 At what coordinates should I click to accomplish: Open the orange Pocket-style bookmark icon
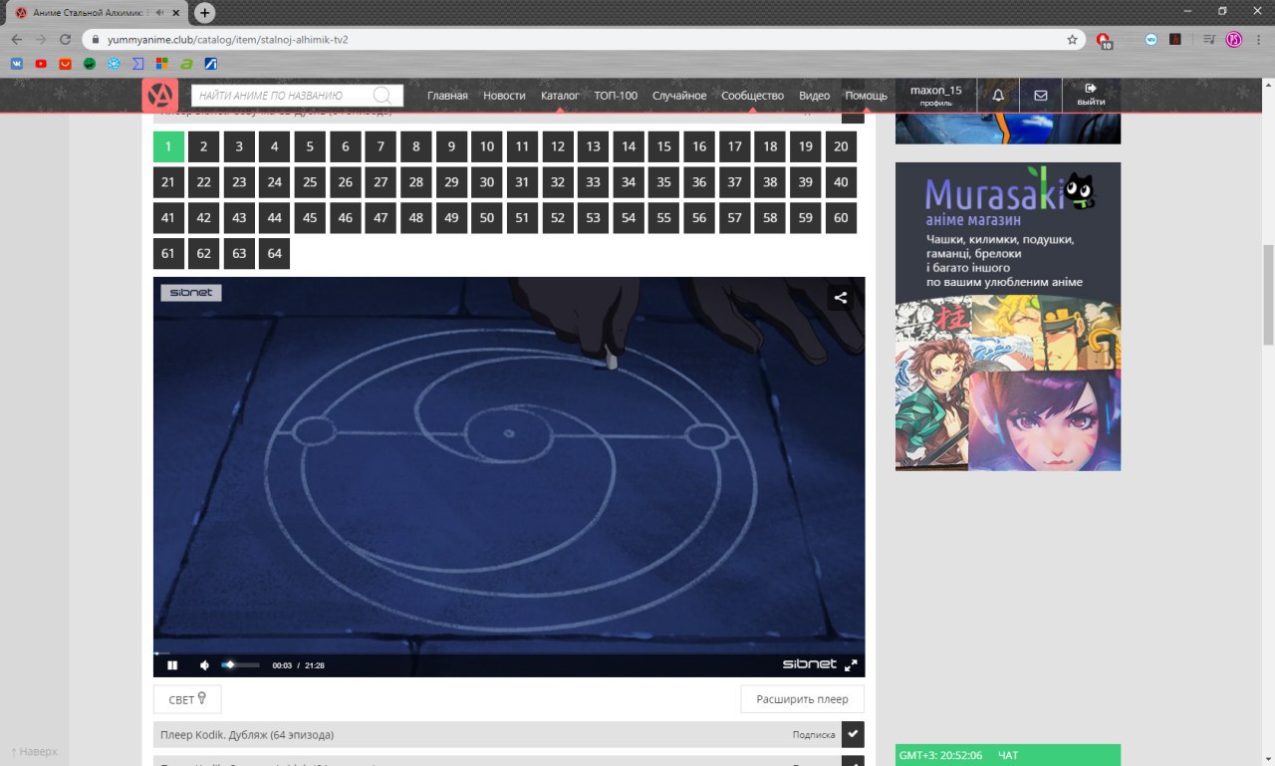point(66,64)
